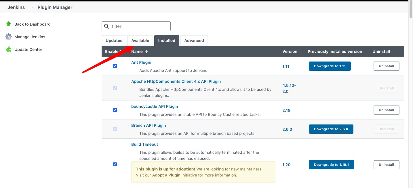Toggle Apache HttpComponents Client plugin checkbox
The width and height of the screenshot is (413, 188).
(x=115, y=88)
